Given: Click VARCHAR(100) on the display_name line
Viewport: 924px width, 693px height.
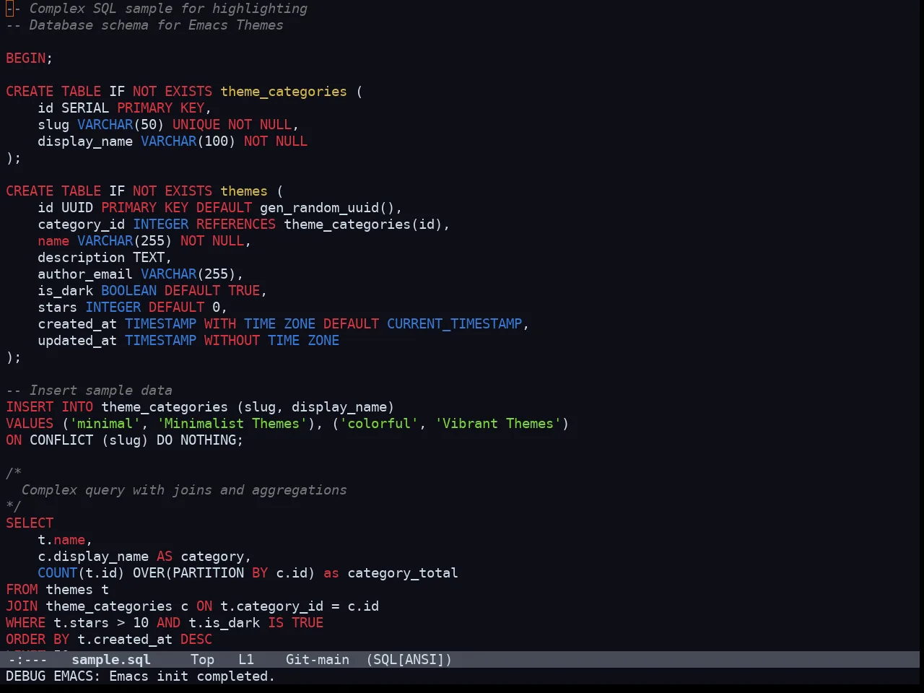Looking at the screenshot, I should tap(188, 141).
